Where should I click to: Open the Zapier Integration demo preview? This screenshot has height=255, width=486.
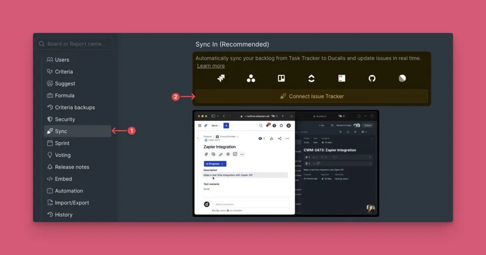[285, 164]
